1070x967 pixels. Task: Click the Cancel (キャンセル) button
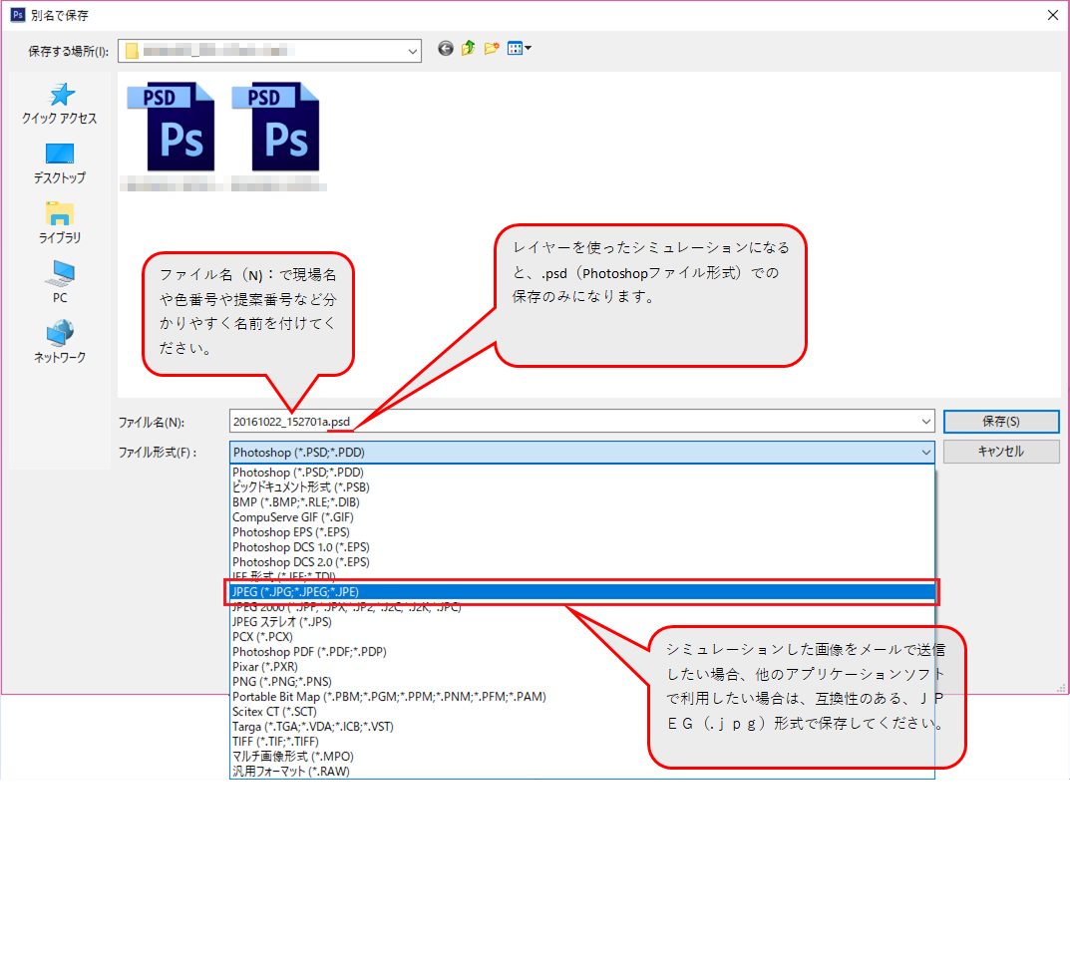pyautogui.click(x=1000, y=452)
